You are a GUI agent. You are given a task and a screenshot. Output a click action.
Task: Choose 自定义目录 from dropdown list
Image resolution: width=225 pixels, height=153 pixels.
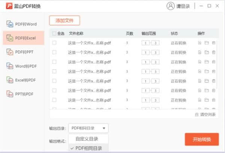pyautogui.click(x=87, y=139)
